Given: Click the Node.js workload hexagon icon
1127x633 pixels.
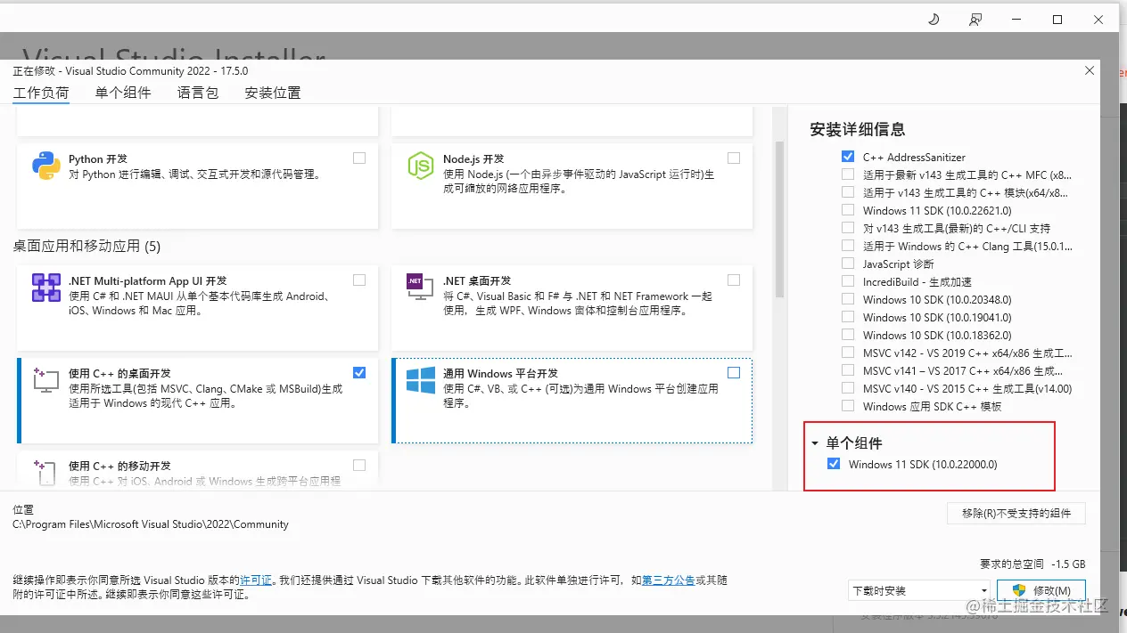Looking at the screenshot, I should [420, 166].
